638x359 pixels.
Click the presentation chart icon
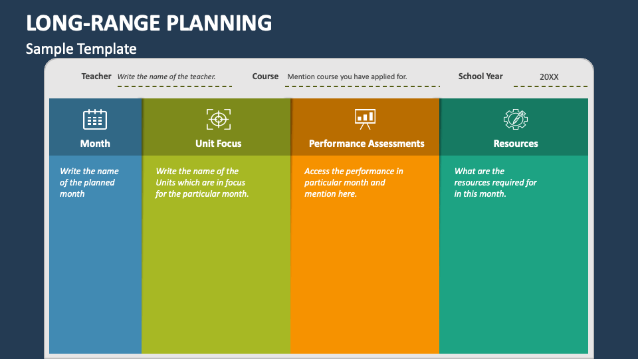[365, 119]
